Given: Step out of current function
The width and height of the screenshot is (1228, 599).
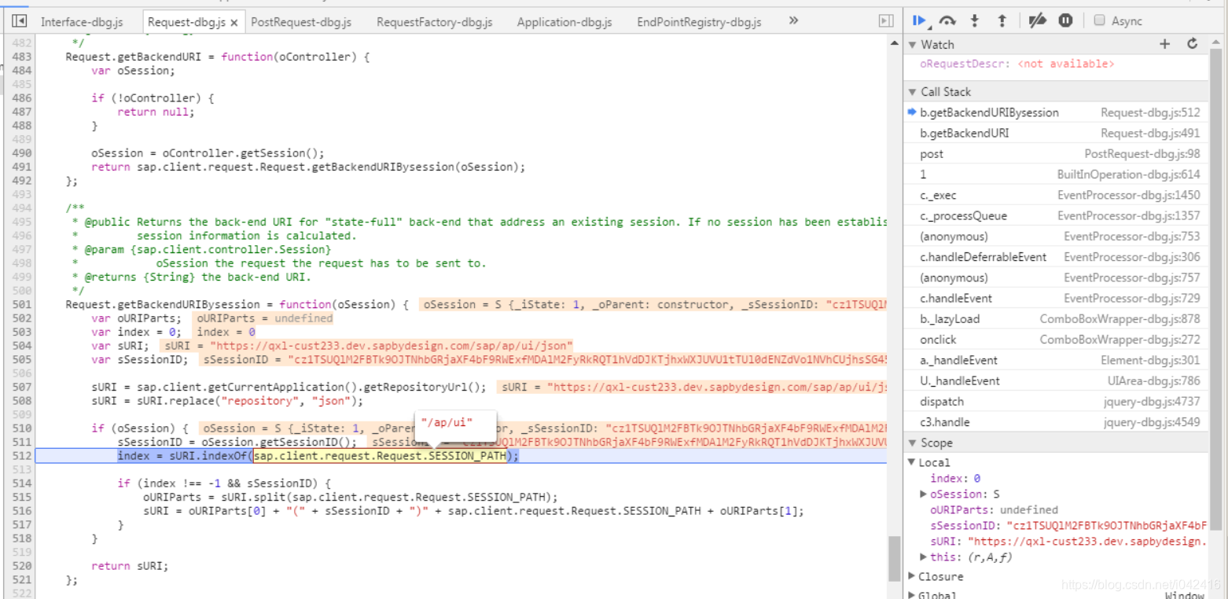Looking at the screenshot, I should [x=1002, y=21].
